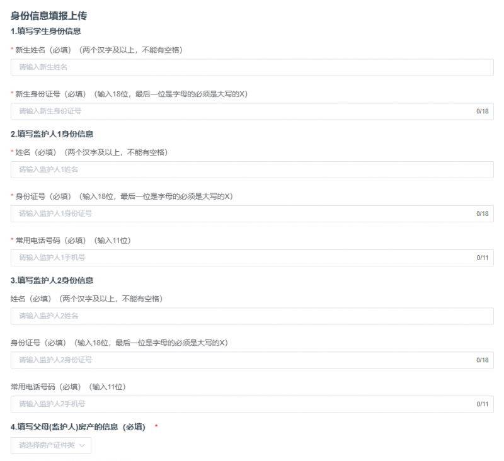Click the 新生姓名 (student name) input field
Screen dimensions: 504x461
(252, 67)
